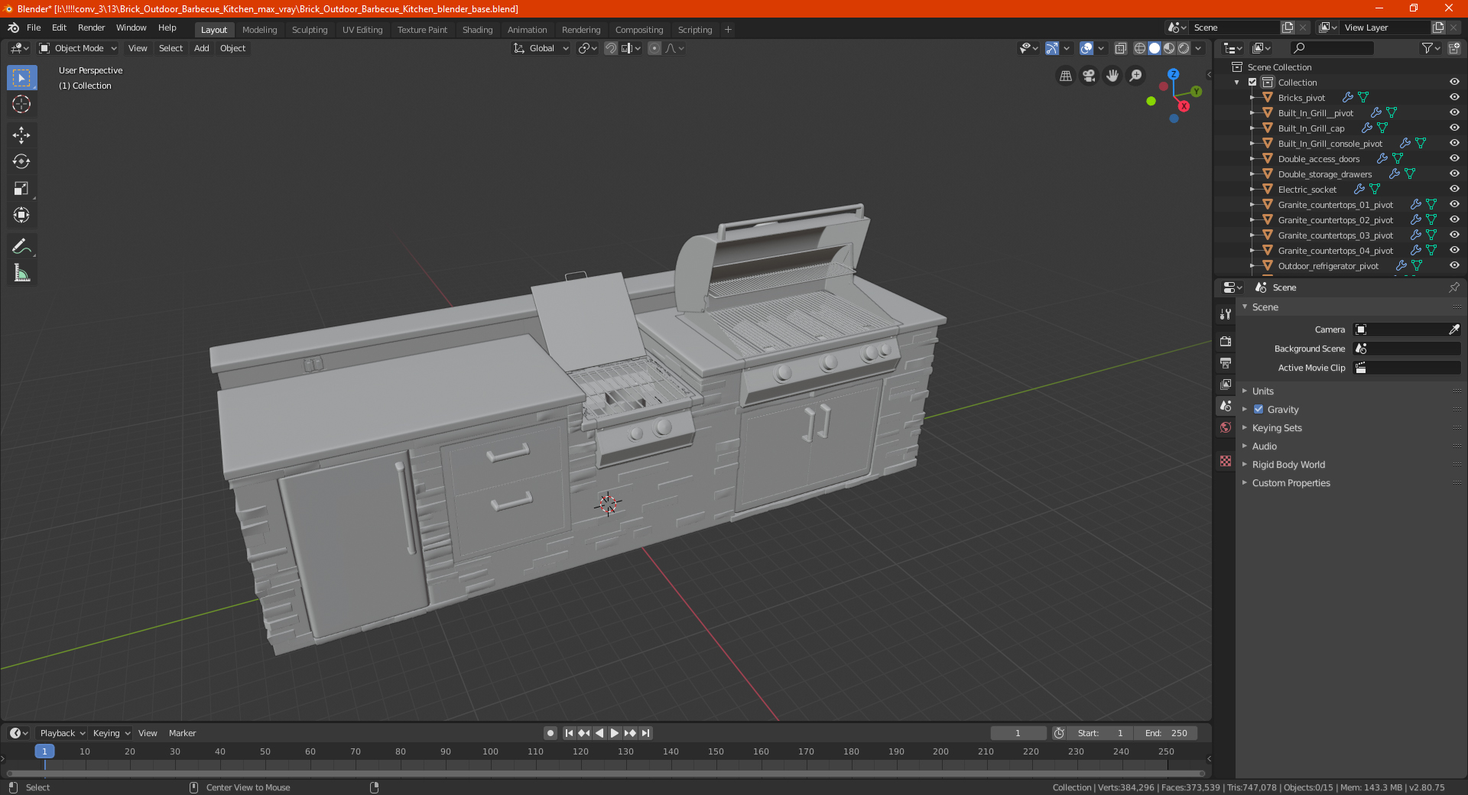The height and width of the screenshot is (795, 1468).
Task: Click the pan view hand icon
Action: (x=1112, y=76)
